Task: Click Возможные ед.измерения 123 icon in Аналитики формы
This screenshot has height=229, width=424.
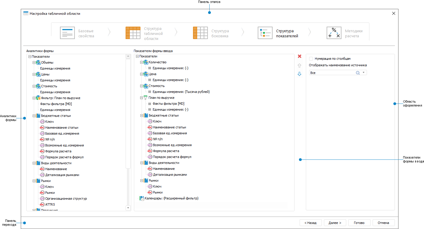Action: click(42, 145)
